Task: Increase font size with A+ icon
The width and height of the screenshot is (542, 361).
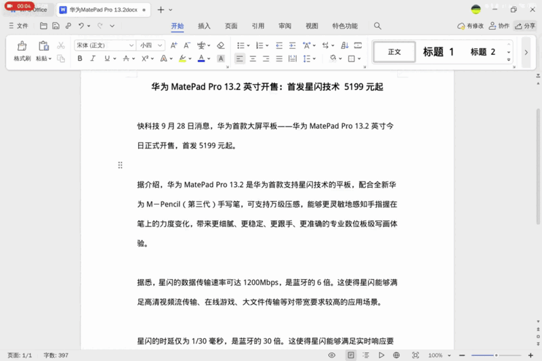Action: pyautogui.click(x=173, y=45)
